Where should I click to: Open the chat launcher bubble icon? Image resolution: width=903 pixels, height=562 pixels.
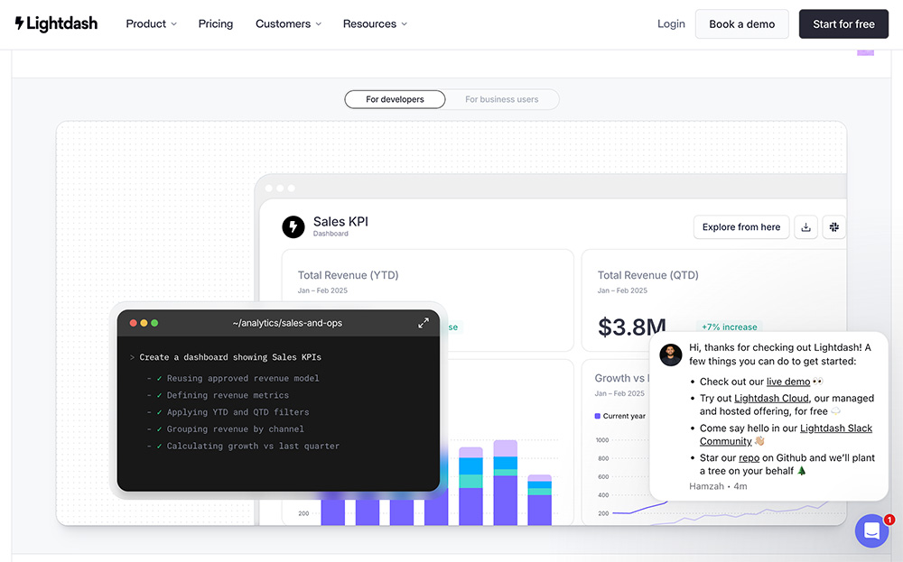(872, 530)
